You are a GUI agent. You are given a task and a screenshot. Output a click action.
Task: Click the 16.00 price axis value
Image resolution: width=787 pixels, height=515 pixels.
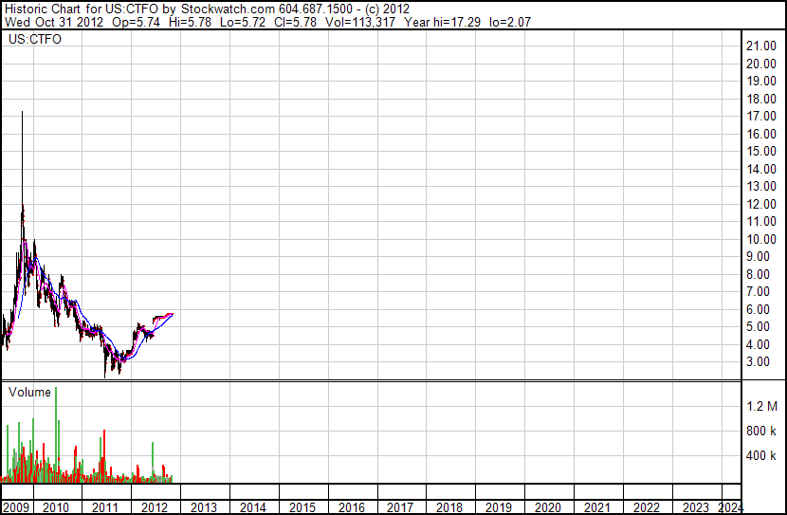coord(761,134)
